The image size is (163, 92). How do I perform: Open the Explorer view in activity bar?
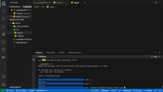pos(4,4)
